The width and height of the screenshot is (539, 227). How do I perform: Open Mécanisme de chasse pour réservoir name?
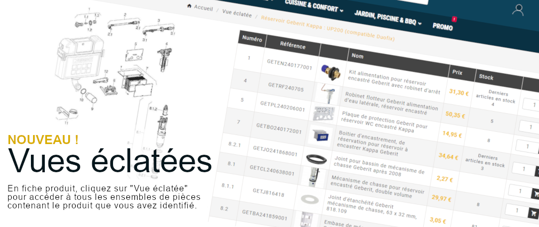click(x=377, y=187)
